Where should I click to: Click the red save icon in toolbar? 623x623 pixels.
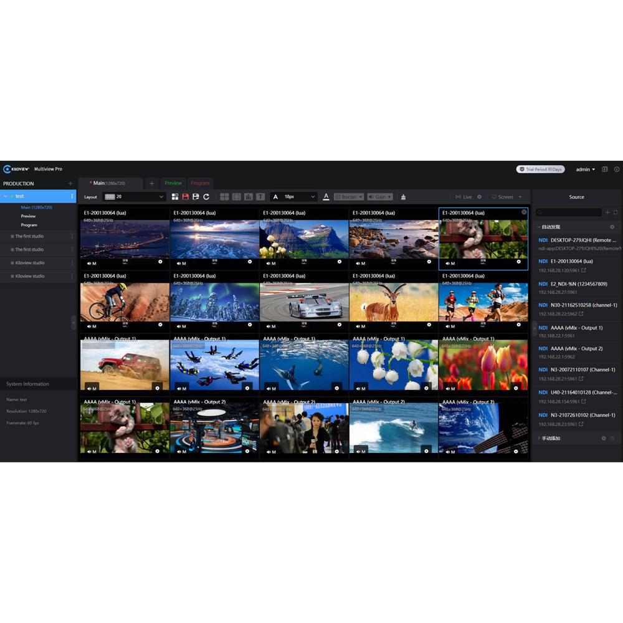(185, 197)
